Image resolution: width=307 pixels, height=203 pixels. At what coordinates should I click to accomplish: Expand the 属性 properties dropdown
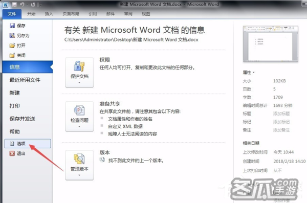[x=249, y=73]
